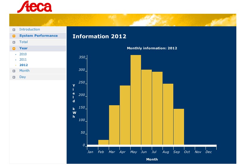Click the March yield bar
Screen dimensions: 245x165
click(x=114, y=125)
